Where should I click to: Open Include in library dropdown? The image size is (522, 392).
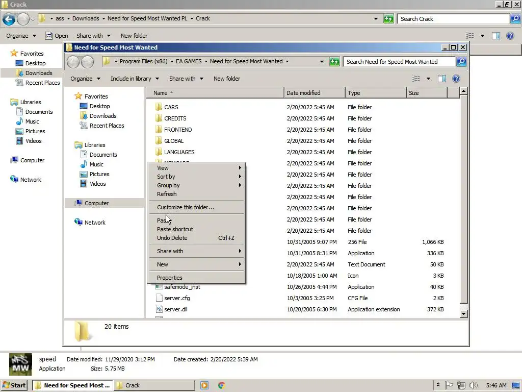[135, 79]
